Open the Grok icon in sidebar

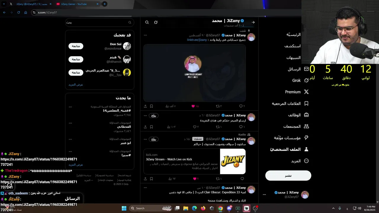[306, 80]
